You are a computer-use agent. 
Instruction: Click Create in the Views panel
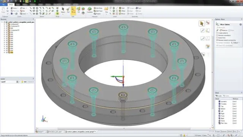click(219, 96)
